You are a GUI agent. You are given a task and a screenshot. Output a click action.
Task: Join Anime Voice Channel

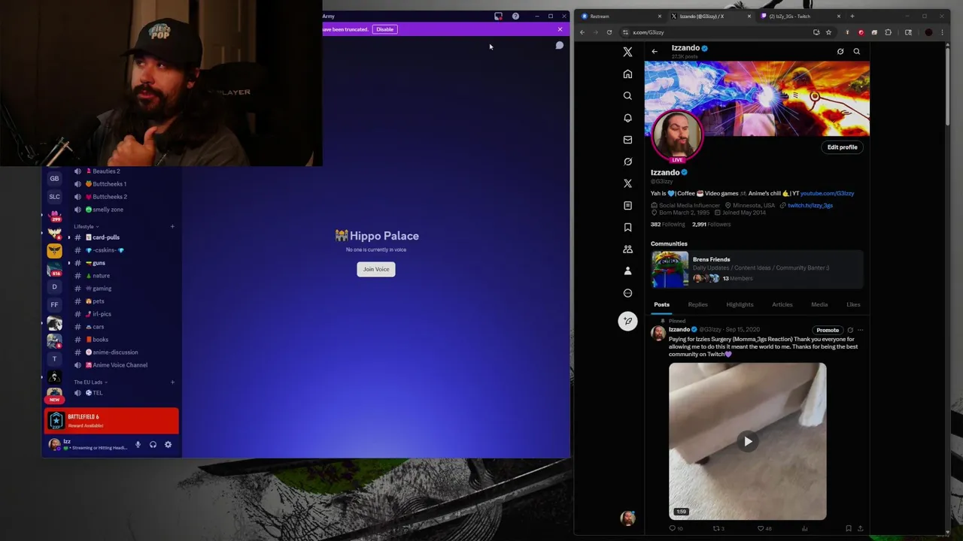tap(120, 365)
